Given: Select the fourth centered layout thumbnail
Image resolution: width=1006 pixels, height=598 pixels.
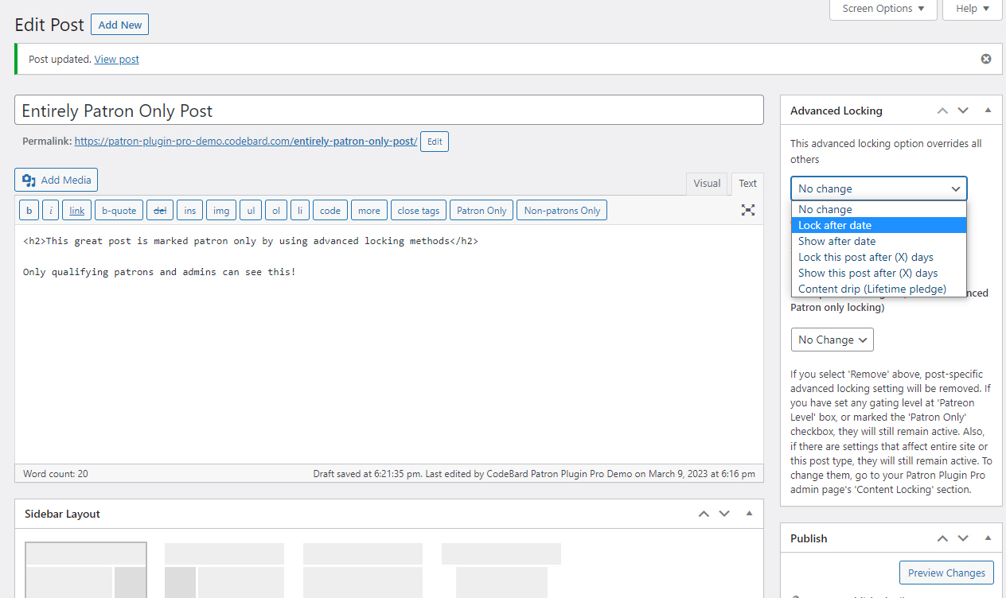Looking at the screenshot, I should (x=501, y=570).
